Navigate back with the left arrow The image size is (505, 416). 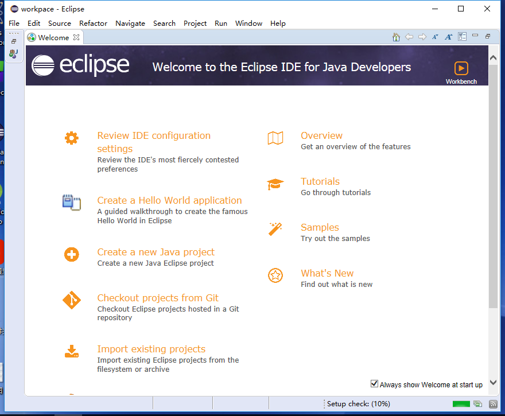click(409, 37)
